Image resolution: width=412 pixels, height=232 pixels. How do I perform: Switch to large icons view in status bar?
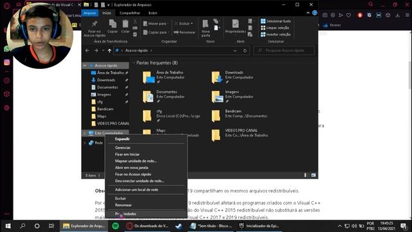[314, 175]
